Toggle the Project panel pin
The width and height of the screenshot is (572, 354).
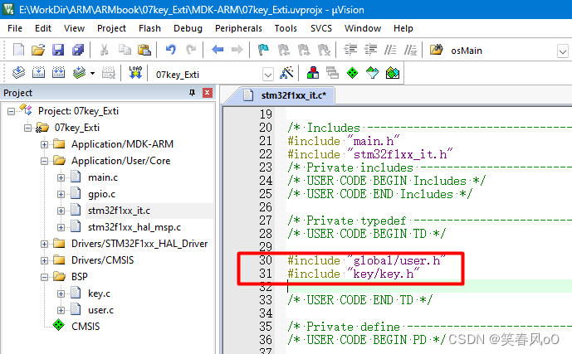coord(193,93)
